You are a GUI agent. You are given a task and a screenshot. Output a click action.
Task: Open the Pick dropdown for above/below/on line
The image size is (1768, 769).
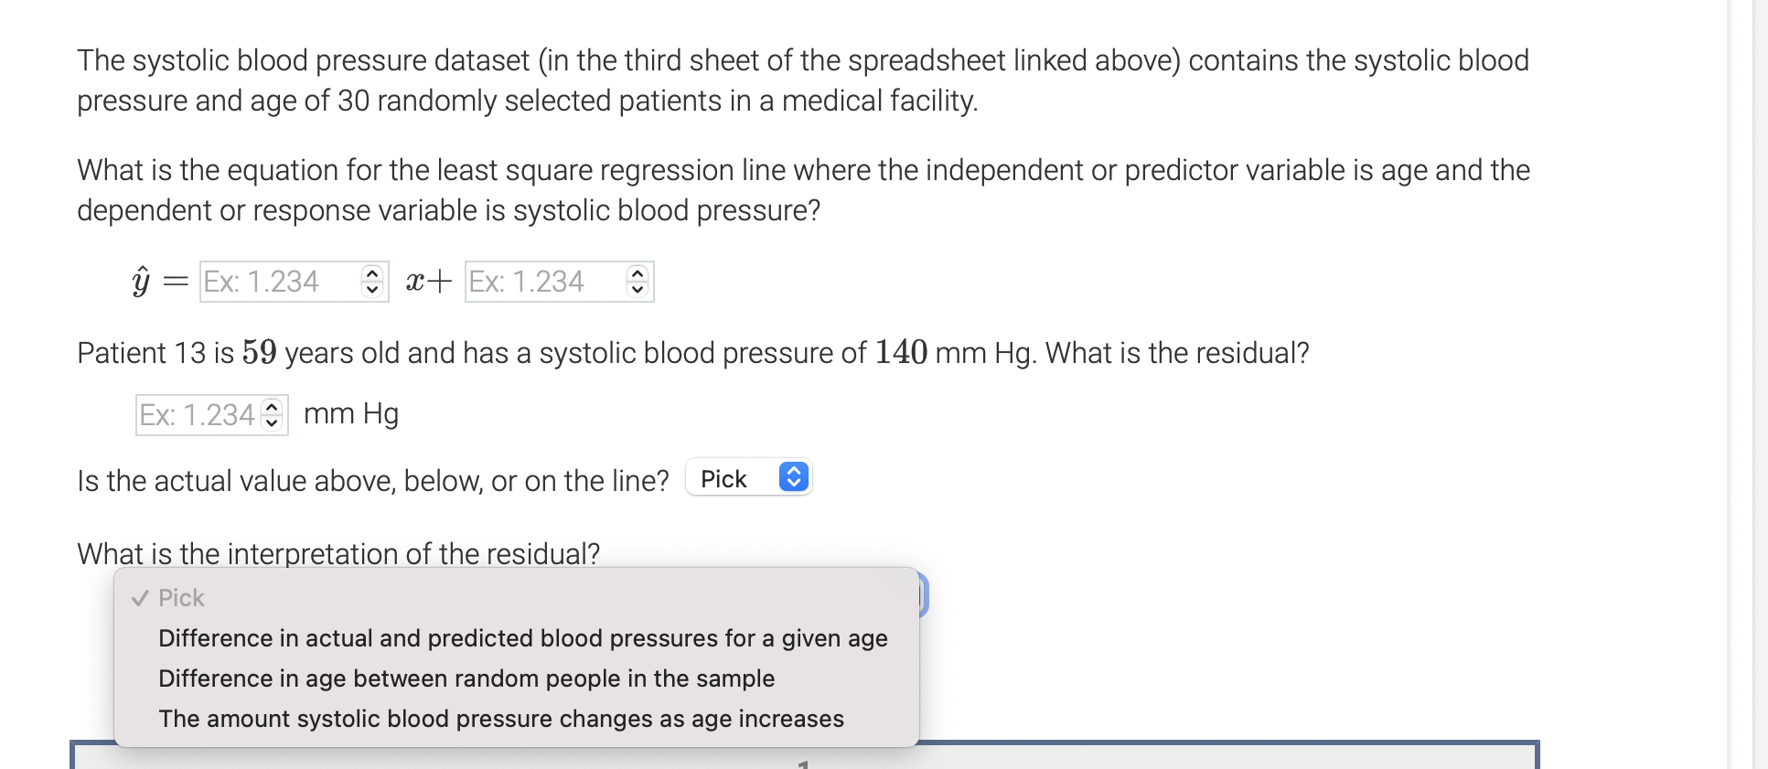coord(747,477)
